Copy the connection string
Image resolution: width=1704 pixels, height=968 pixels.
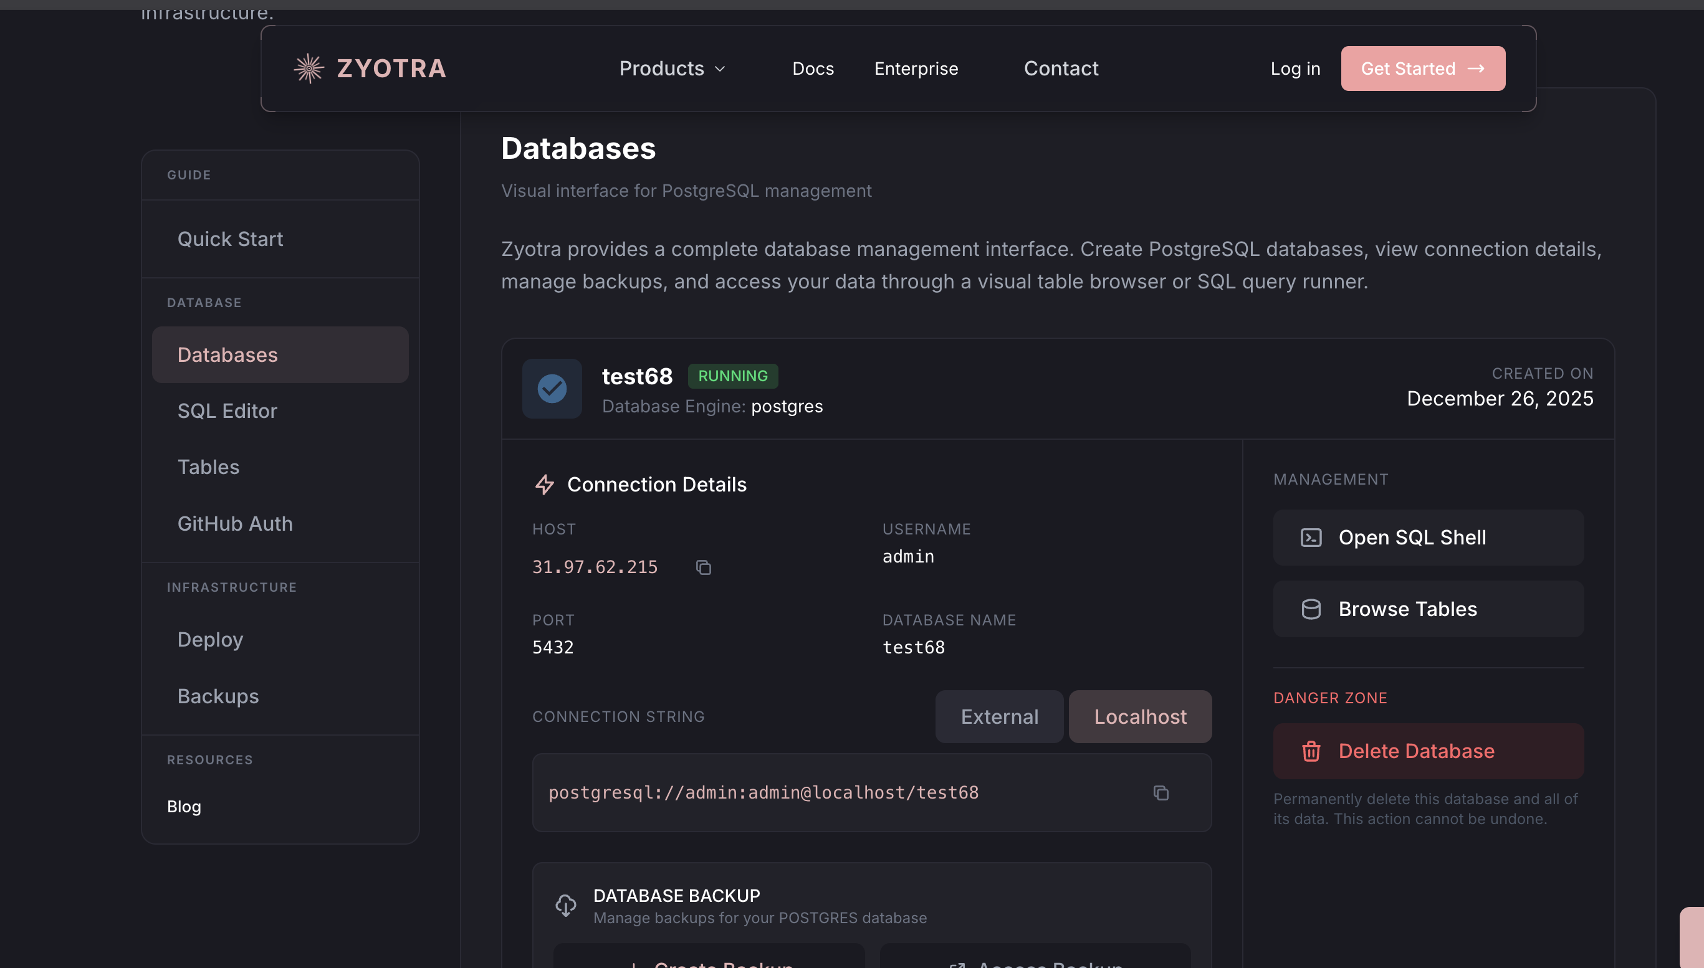tap(1161, 792)
